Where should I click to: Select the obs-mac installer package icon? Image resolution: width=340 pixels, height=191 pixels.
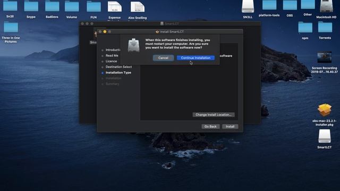click(x=325, y=110)
